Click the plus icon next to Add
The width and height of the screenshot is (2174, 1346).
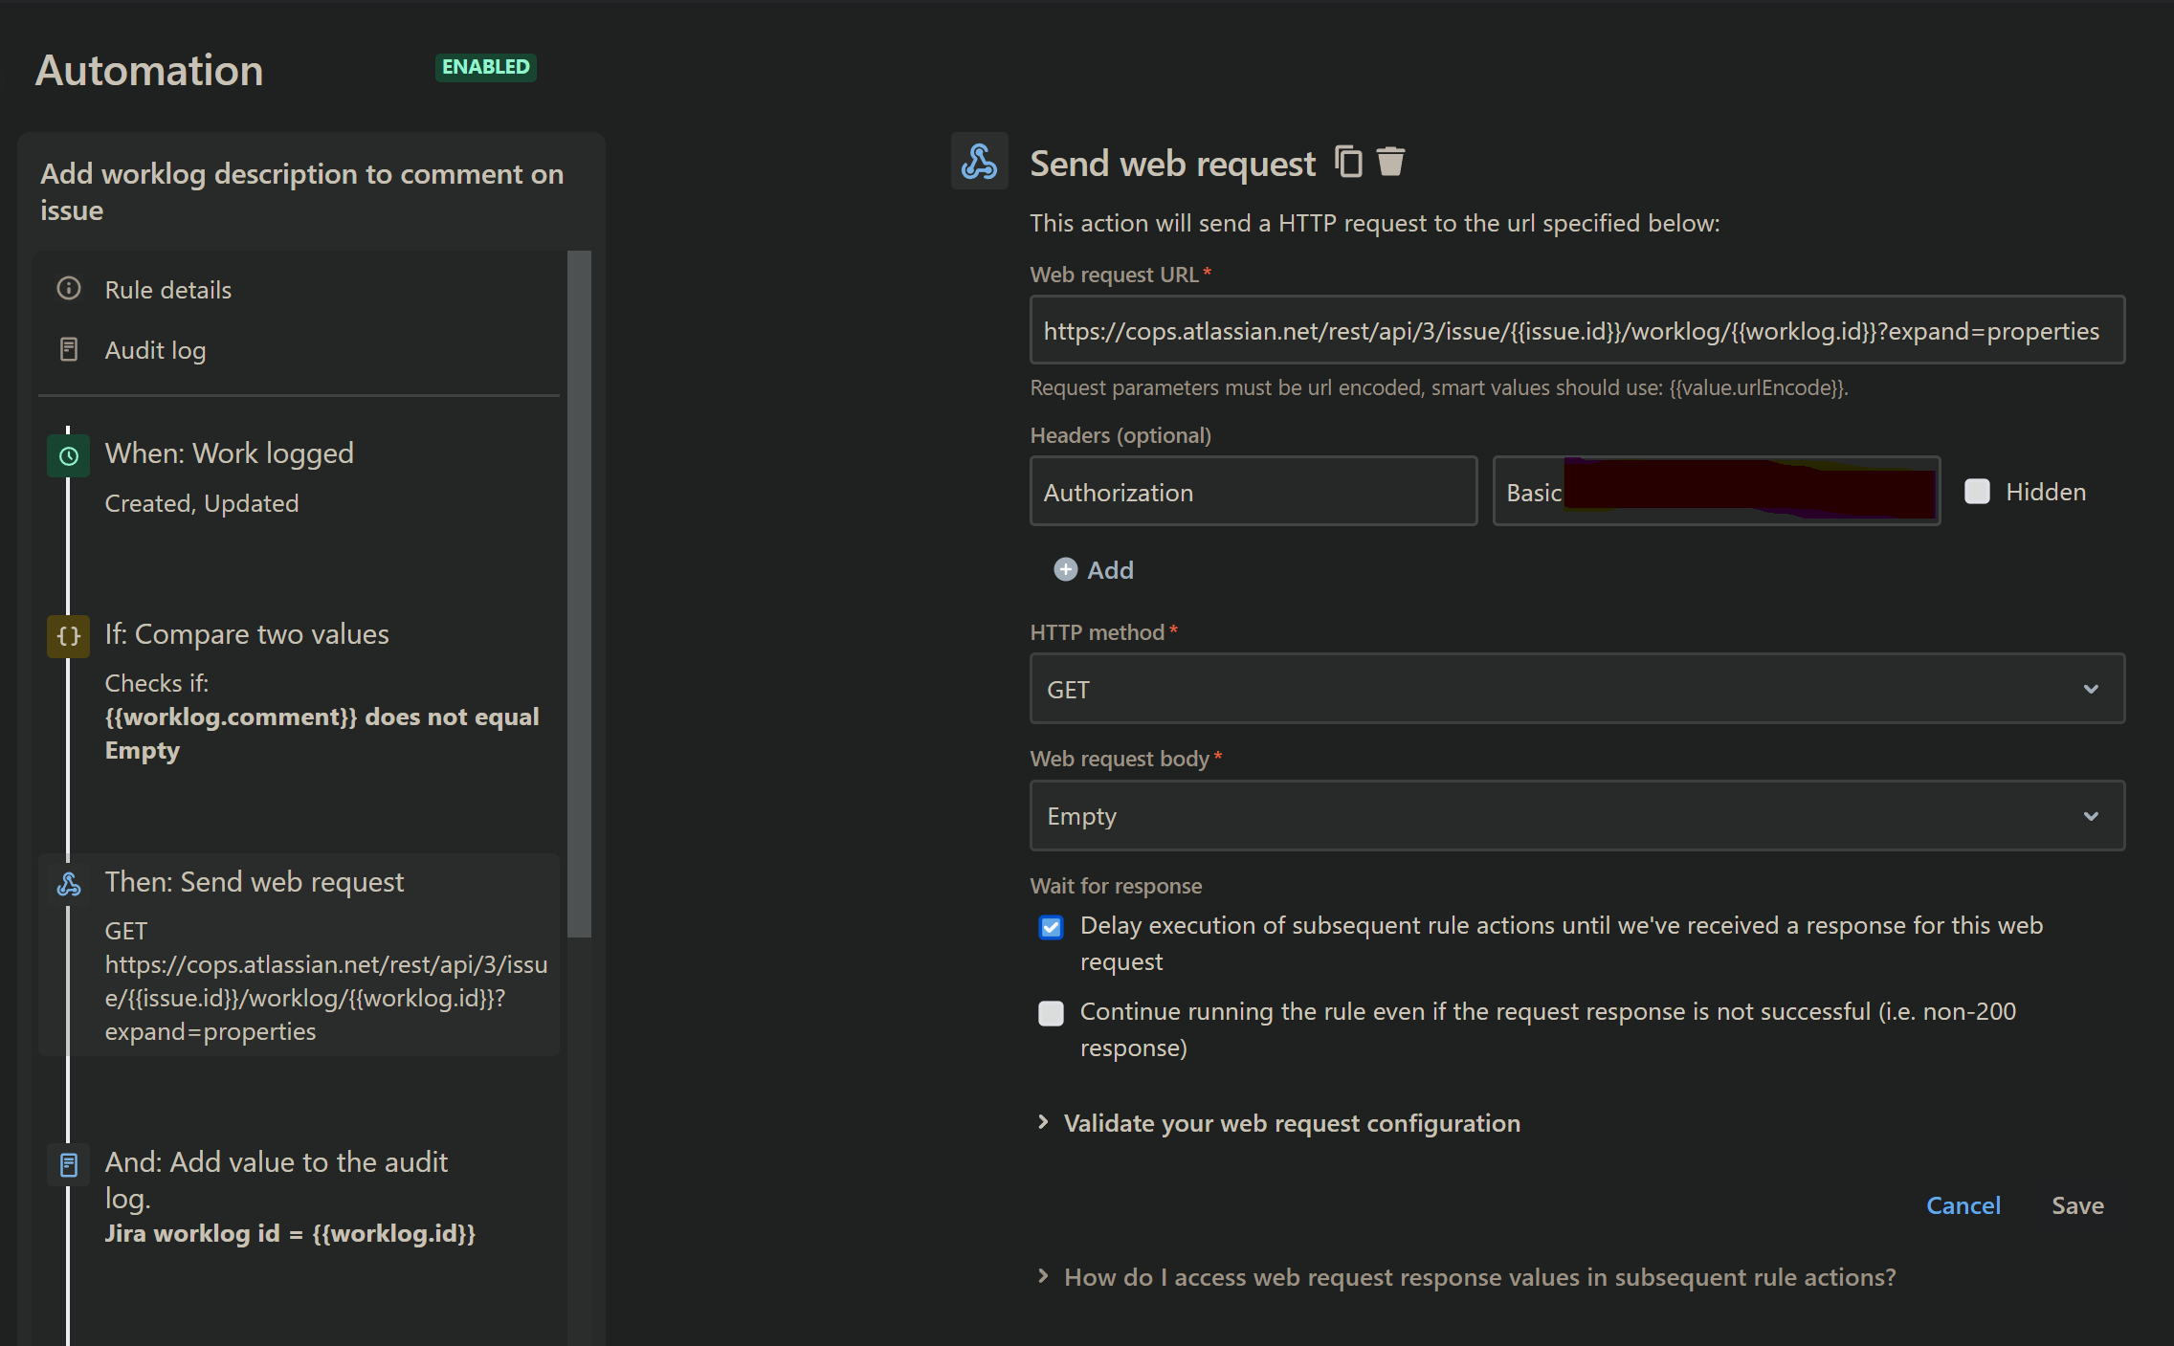(1065, 569)
